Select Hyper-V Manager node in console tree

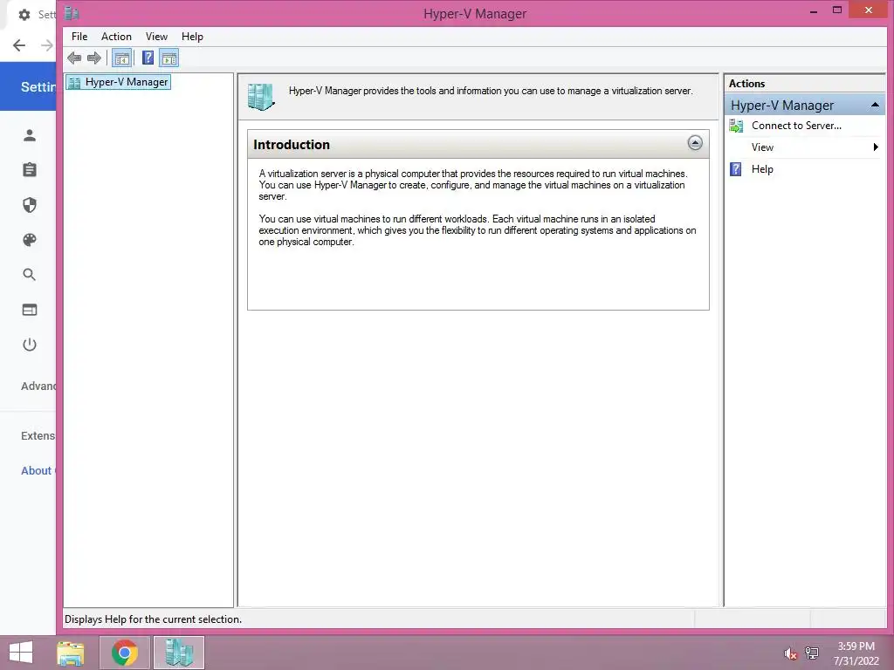point(119,82)
